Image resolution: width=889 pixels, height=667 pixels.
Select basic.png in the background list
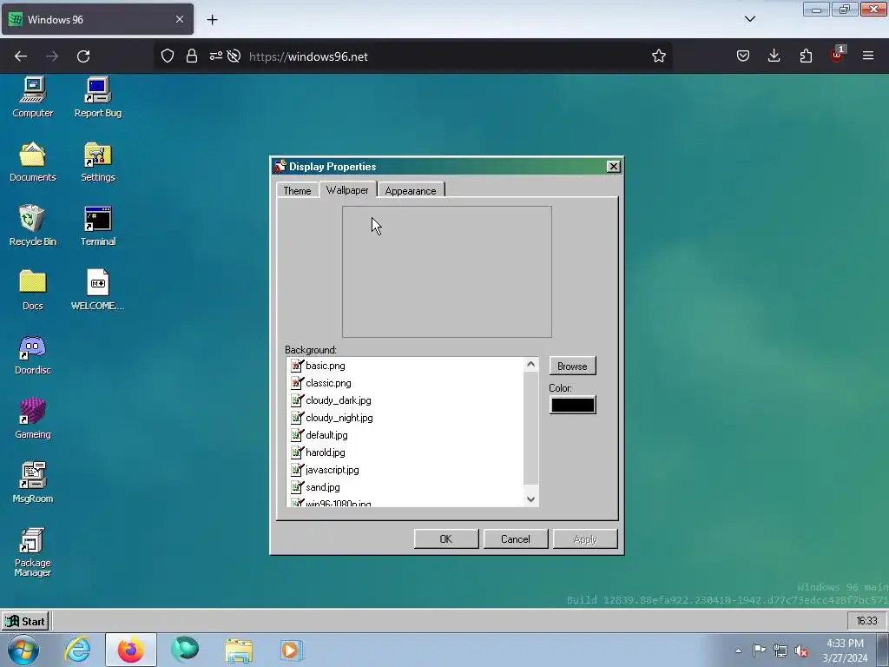(x=406, y=366)
